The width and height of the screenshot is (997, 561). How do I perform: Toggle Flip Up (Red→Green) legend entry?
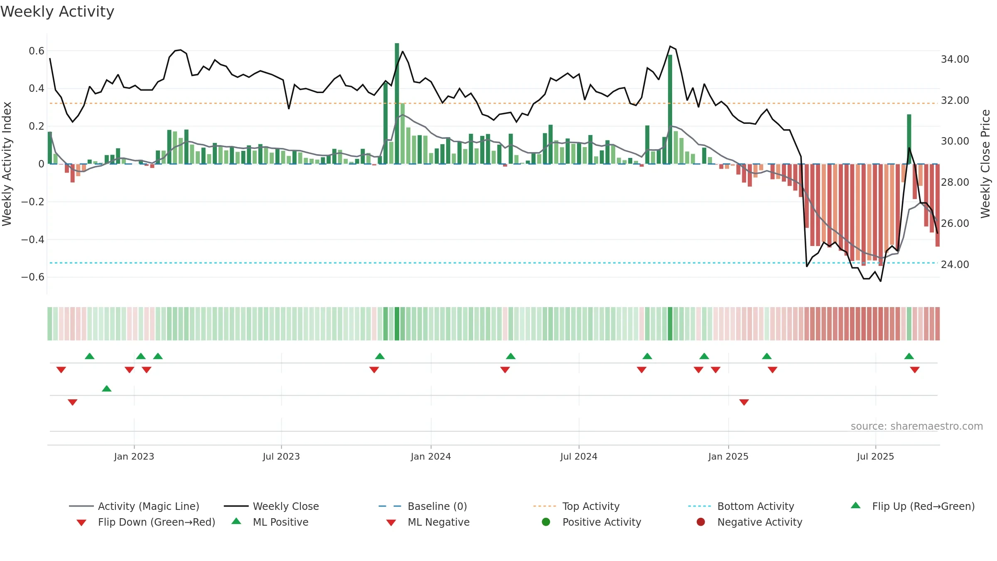coord(913,506)
